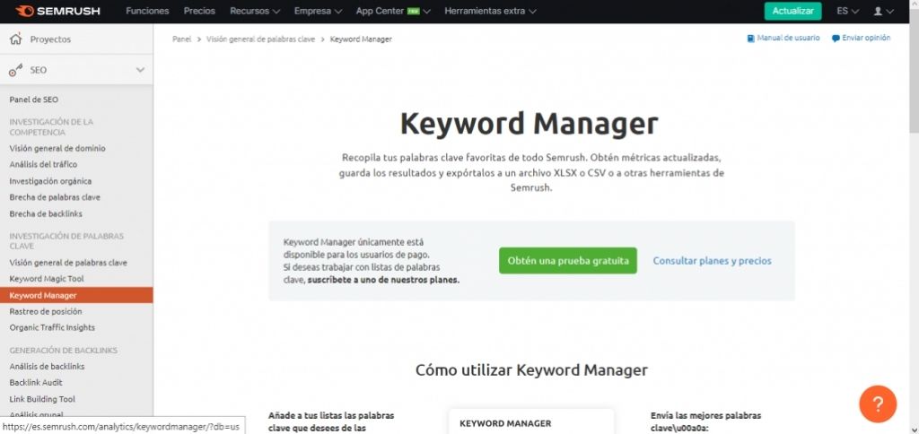Image resolution: width=919 pixels, height=434 pixels.
Task: Open Link Building Tool
Action: (42, 399)
